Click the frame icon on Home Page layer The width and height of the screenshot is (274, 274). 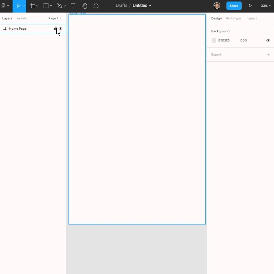(x=5, y=29)
